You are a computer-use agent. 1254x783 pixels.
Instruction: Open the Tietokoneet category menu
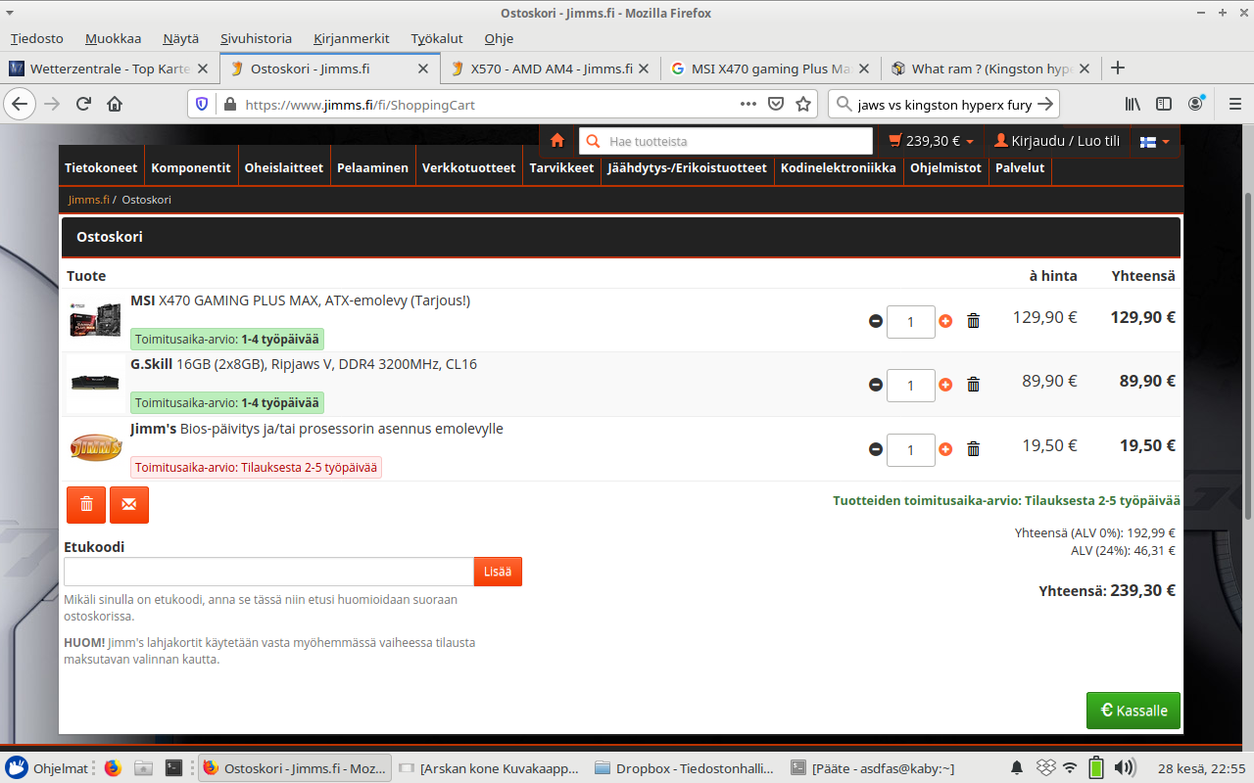coord(101,167)
